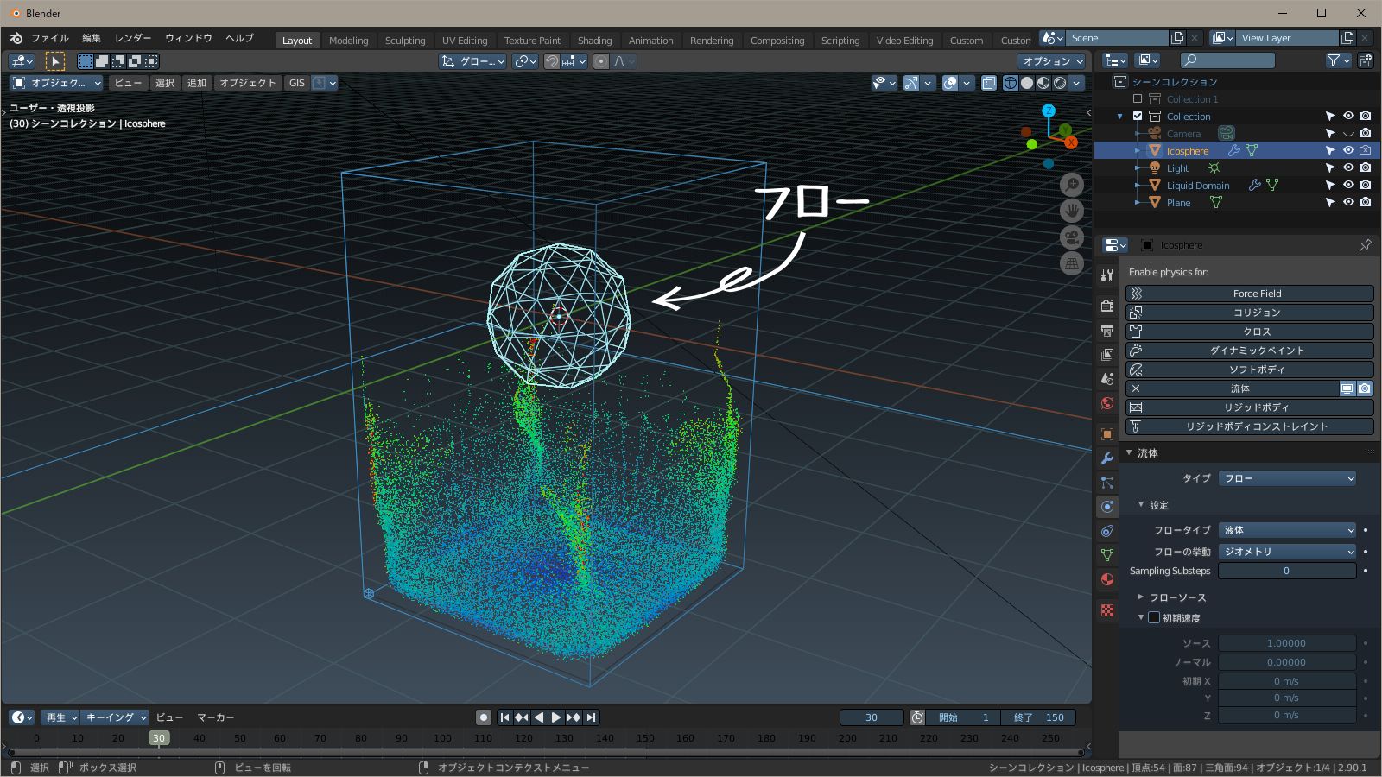Remove 流体 physics with the X button
Image resolution: width=1382 pixels, height=777 pixels.
[1136, 388]
